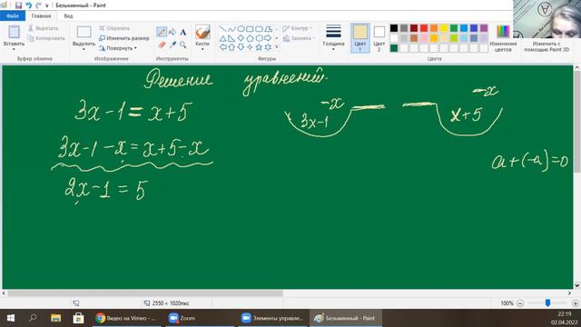Select the Right triangle shape
This screenshot has height=327, width=581.
(231, 38)
